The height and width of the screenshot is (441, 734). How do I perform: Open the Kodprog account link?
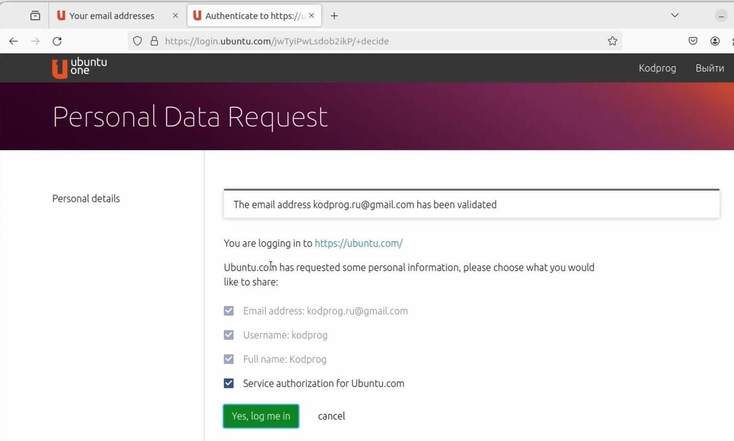click(657, 68)
